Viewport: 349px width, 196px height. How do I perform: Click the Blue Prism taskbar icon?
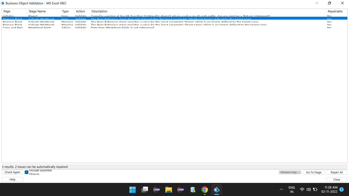(217, 190)
